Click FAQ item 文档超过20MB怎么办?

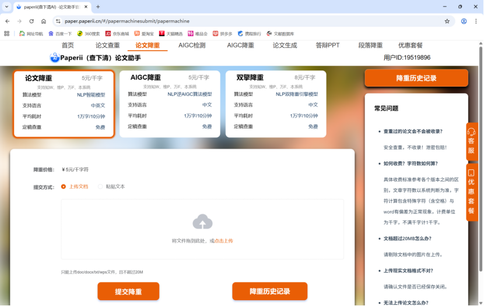tap(408, 239)
